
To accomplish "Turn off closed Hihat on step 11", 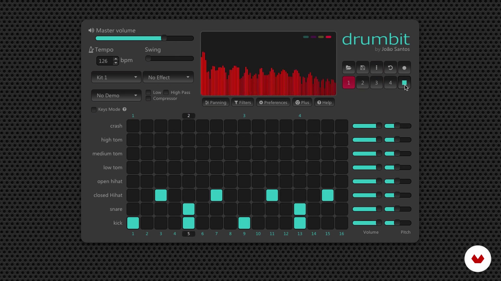I will pos(272,195).
